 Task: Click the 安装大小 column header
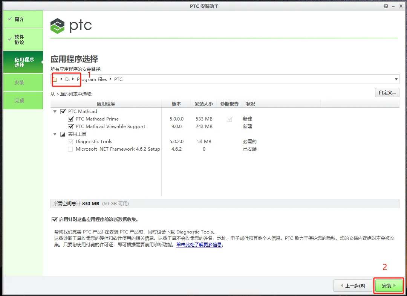pyautogui.click(x=204, y=104)
